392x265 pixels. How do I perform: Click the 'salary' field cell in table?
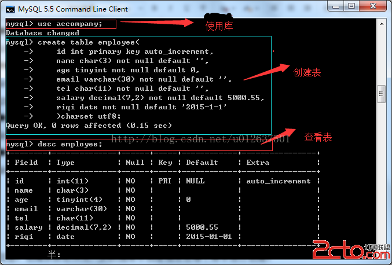pos(28,227)
